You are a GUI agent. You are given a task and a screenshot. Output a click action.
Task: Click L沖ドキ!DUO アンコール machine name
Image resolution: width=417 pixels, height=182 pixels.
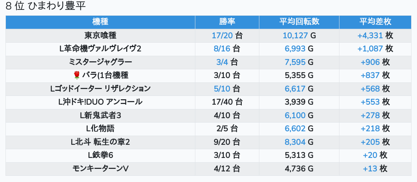click(x=100, y=102)
